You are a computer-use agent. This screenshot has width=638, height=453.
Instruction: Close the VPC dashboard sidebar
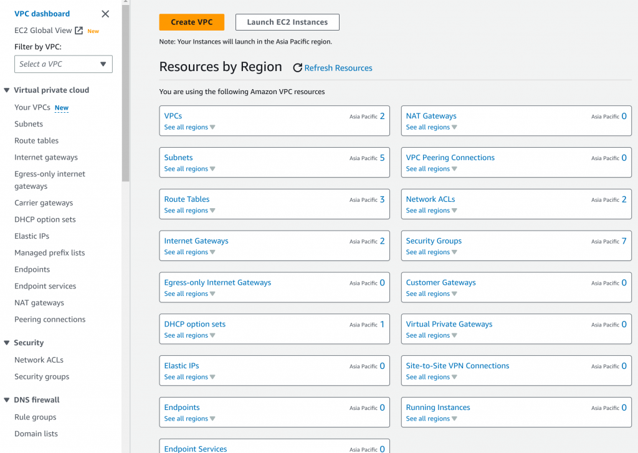point(105,14)
